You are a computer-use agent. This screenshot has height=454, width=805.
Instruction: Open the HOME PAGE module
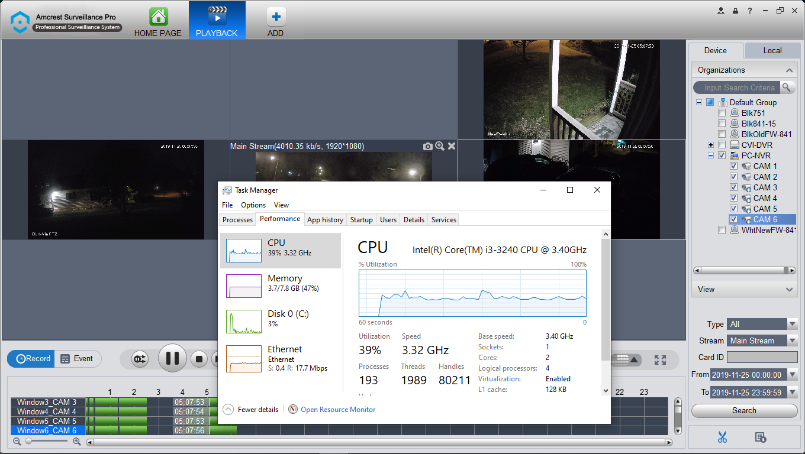coord(158,21)
